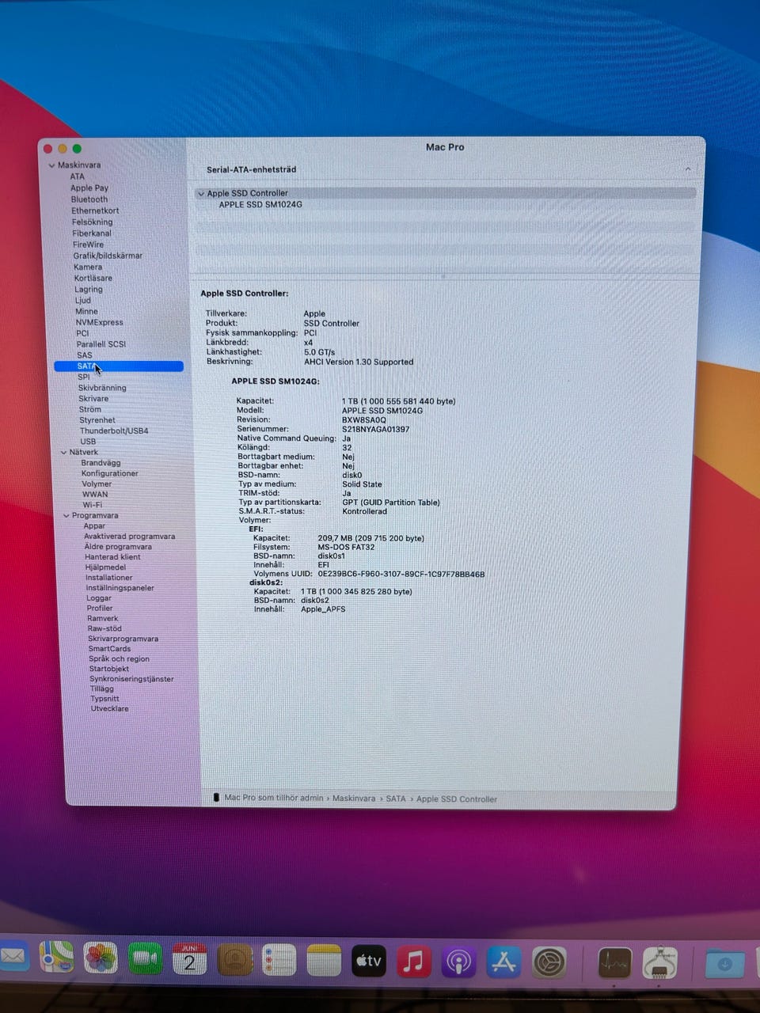Select WWAN under Nätverk
Viewport: 760px width, 1013px height.
tap(95, 494)
